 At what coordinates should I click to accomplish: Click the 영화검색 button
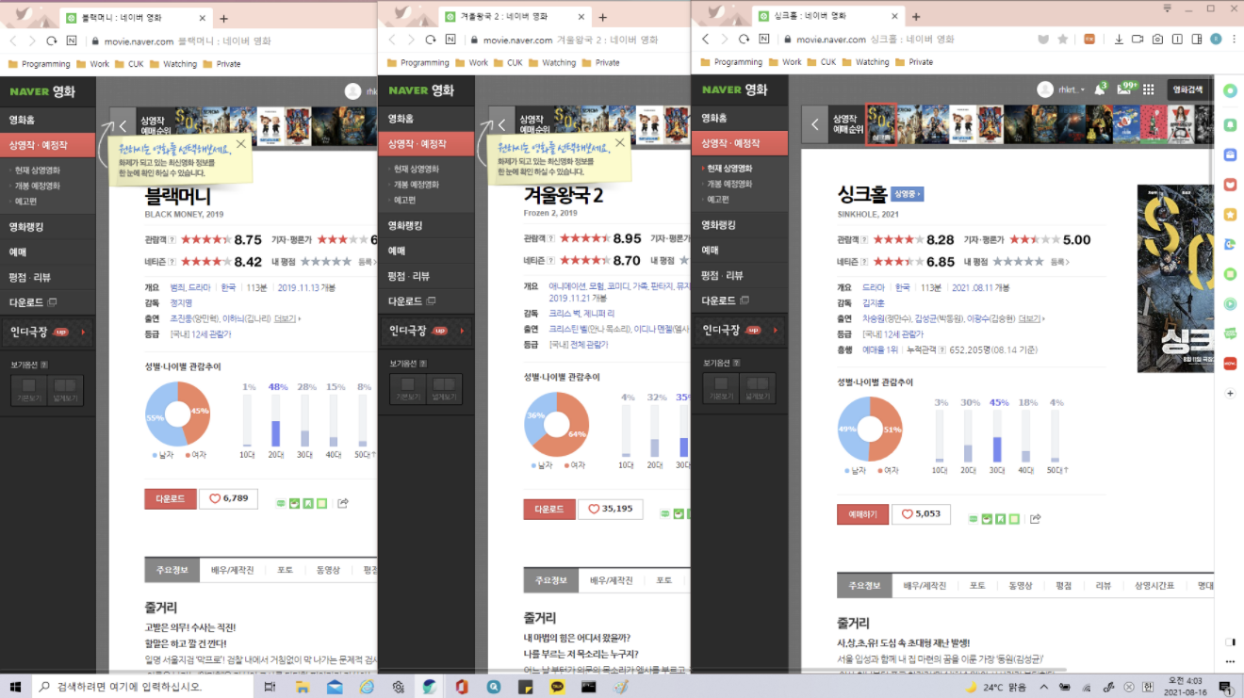[1187, 89]
